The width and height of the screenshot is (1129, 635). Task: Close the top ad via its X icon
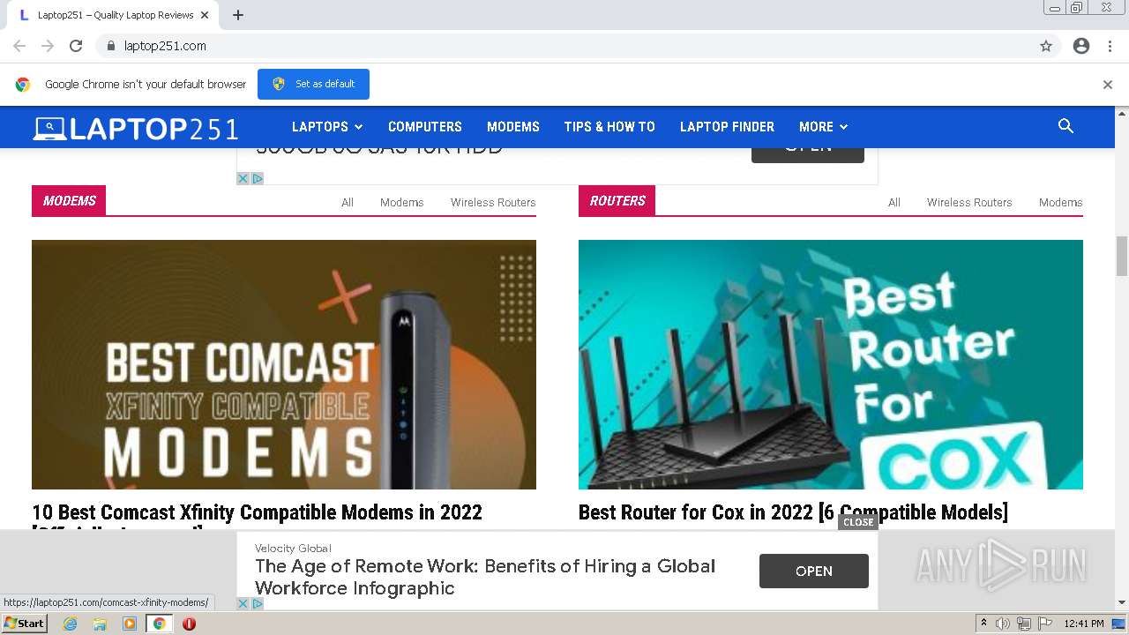[x=243, y=178]
